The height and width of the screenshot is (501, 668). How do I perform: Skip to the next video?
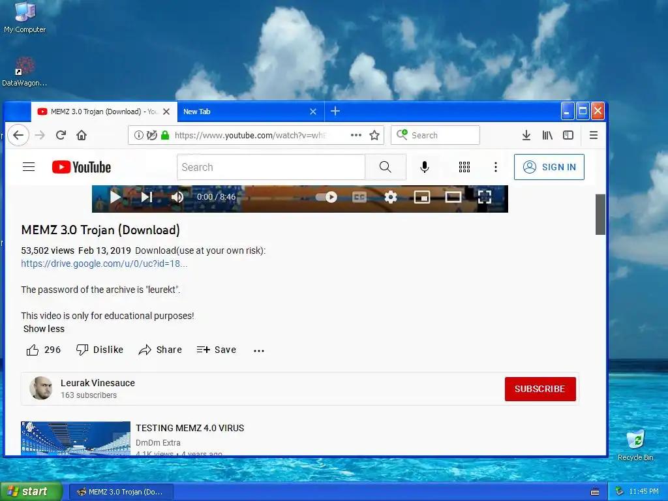tap(147, 197)
